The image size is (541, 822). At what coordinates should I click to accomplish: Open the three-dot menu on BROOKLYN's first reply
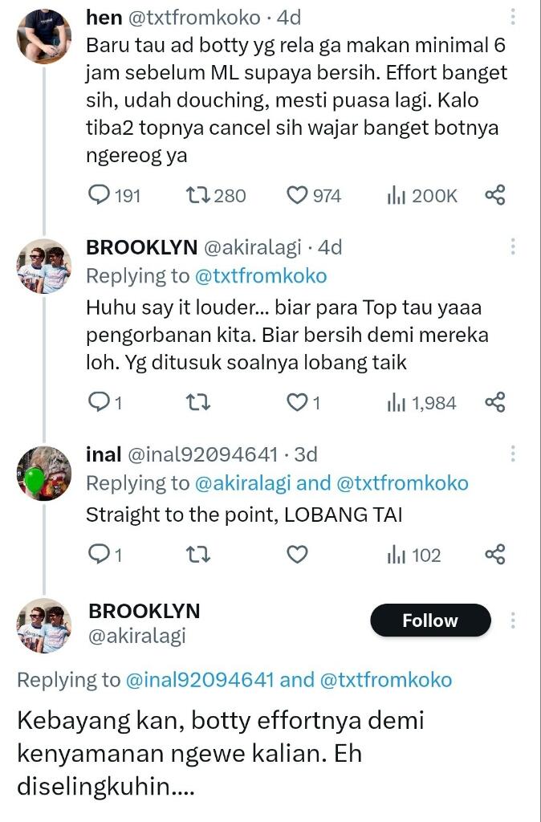pyautogui.click(x=511, y=247)
